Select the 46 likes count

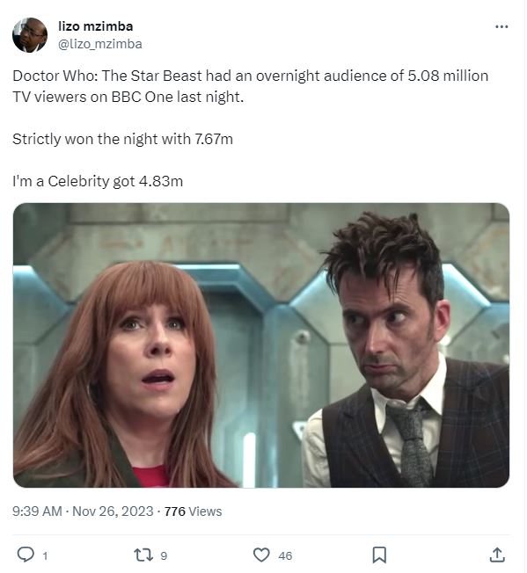[285, 555]
